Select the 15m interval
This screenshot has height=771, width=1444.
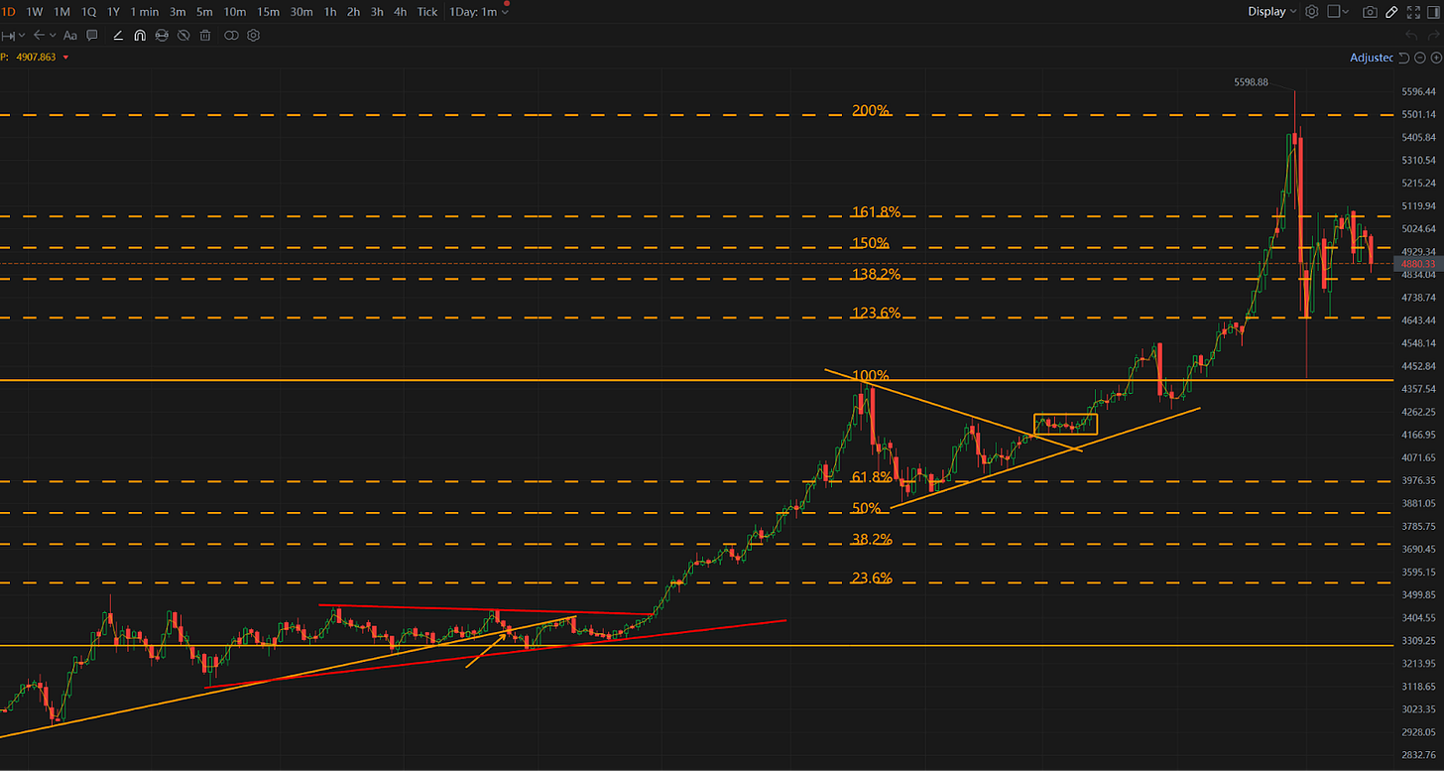(268, 12)
